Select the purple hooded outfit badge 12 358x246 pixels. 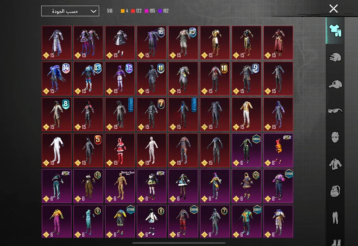[120, 79]
